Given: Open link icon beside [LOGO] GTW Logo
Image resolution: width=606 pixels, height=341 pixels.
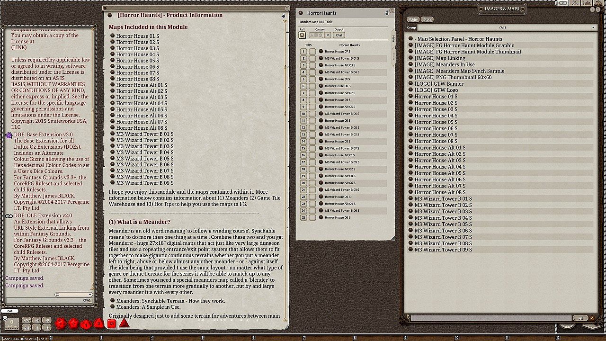Looking at the screenshot, I should click(x=410, y=90).
